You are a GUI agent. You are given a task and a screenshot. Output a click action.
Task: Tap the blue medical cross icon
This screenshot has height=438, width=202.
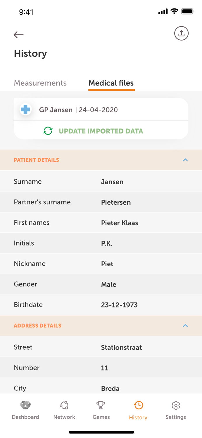[x=26, y=110]
